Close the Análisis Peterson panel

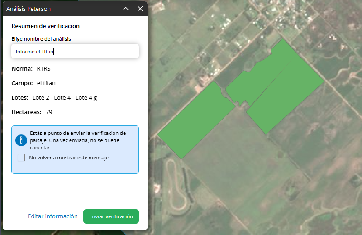tap(140, 9)
